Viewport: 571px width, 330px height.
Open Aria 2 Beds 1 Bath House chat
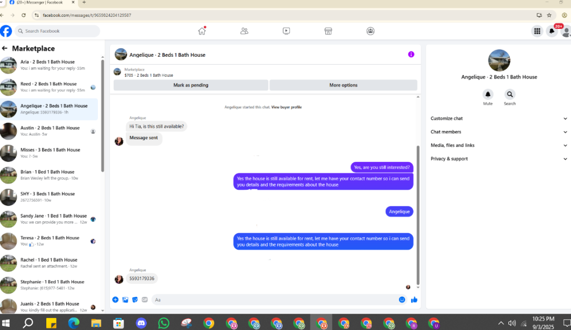click(49, 65)
